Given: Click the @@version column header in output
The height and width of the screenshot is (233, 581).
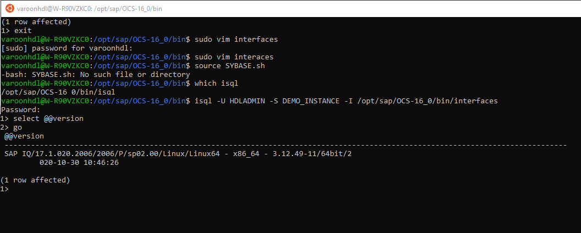Looking at the screenshot, I should pos(24,136).
